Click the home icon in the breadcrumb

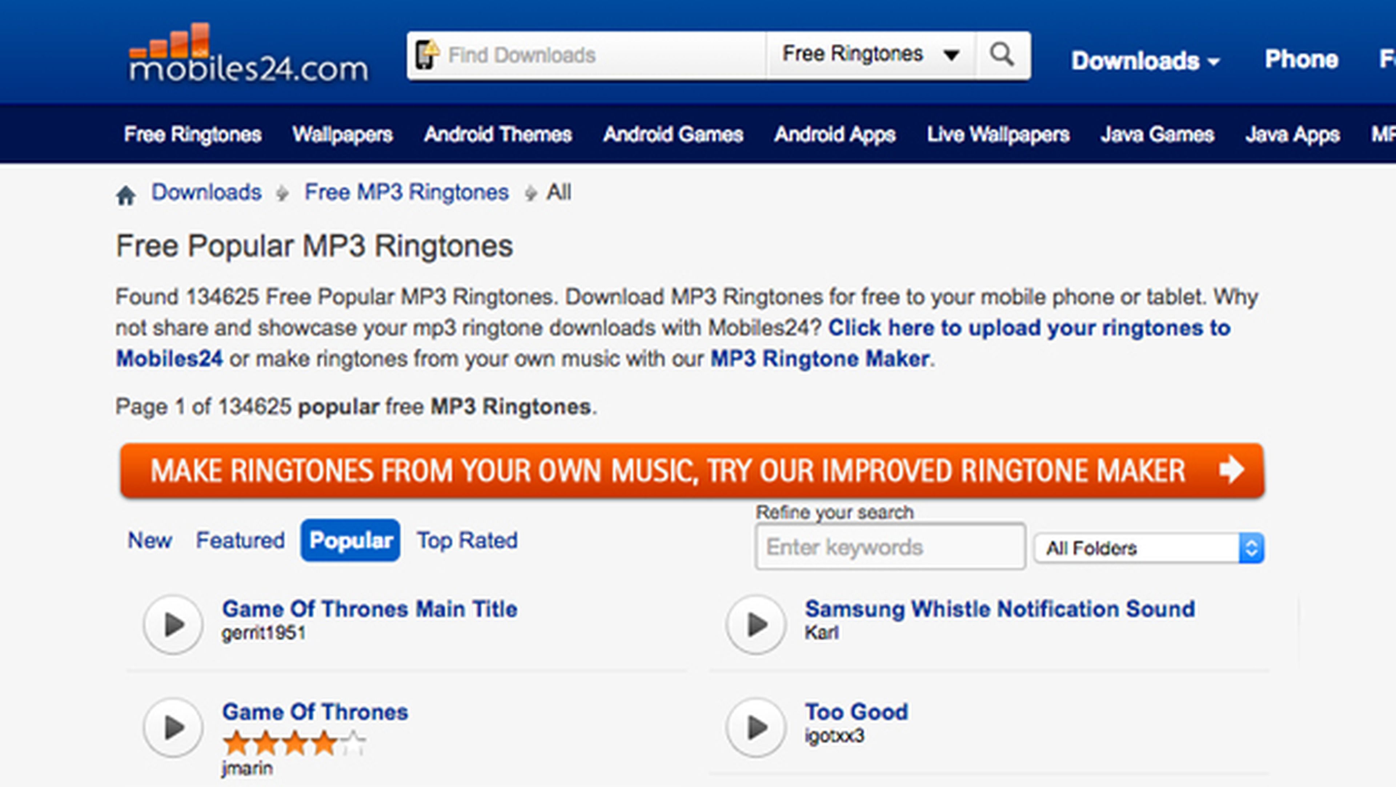pyautogui.click(x=126, y=195)
